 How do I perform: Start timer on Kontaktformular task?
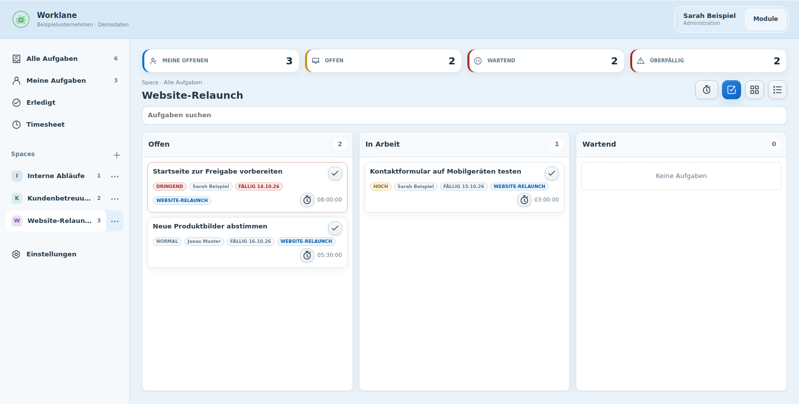[x=524, y=200]
